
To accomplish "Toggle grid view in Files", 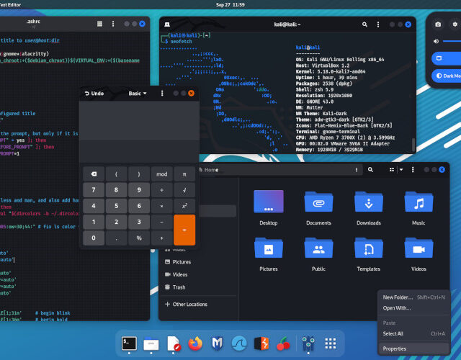I will coord(392,170).
